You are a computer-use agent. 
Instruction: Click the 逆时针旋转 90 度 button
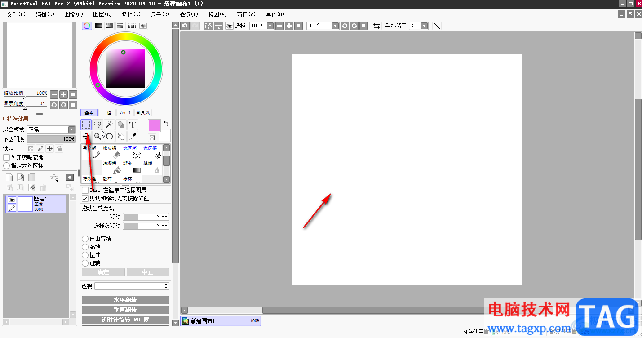pos(125,320)
